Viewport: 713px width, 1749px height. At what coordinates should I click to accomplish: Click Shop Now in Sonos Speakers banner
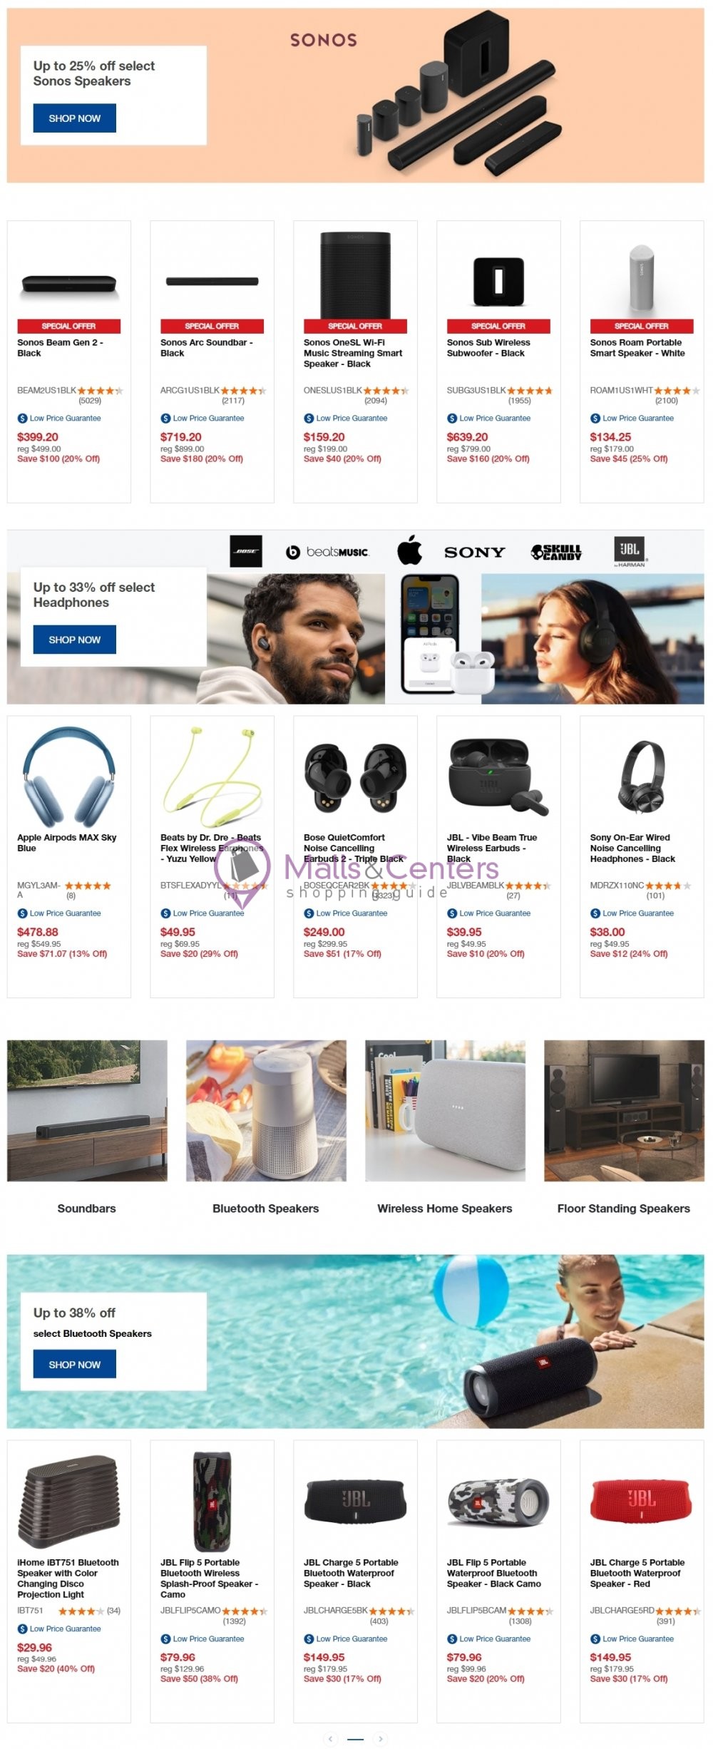[x=74, y=118]
